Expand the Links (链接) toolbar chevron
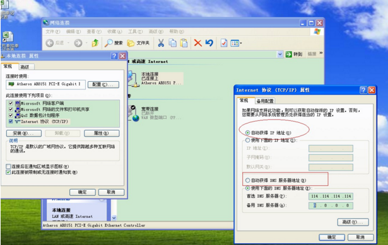Image resolution: width=388 pixels, height=245 pixels. click(321, 53)
